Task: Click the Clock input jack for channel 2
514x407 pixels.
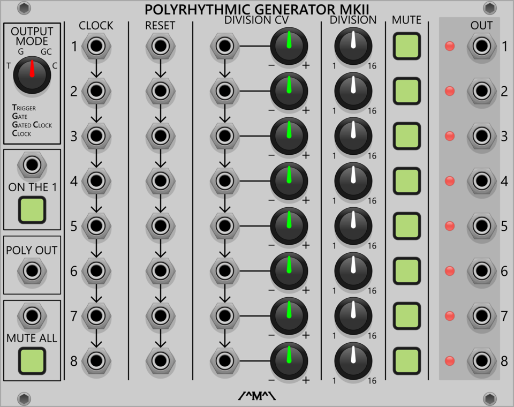Action: tap(96, 91)
